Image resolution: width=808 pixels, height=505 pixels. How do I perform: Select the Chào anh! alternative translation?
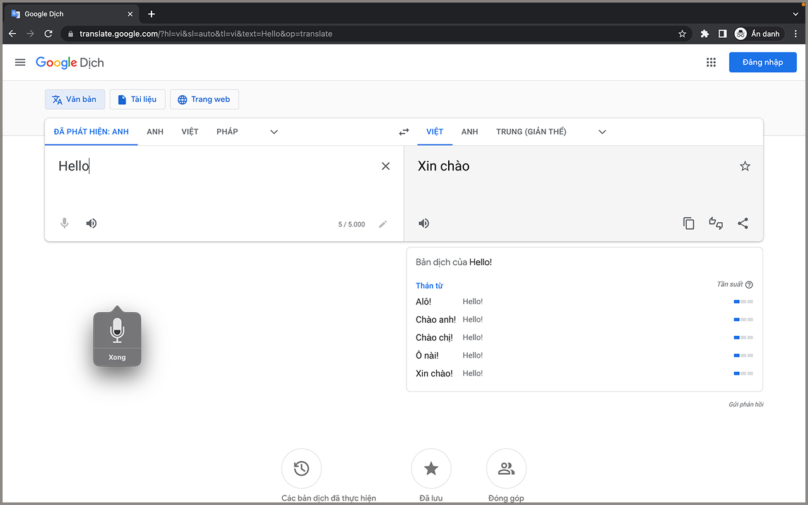tap(436, 319)
